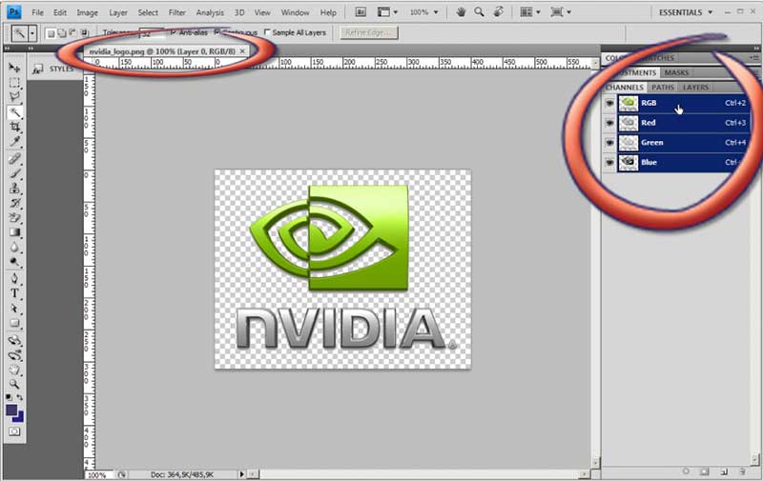
Task: Switch to the Paths tab
Action: tap(662, 88)
